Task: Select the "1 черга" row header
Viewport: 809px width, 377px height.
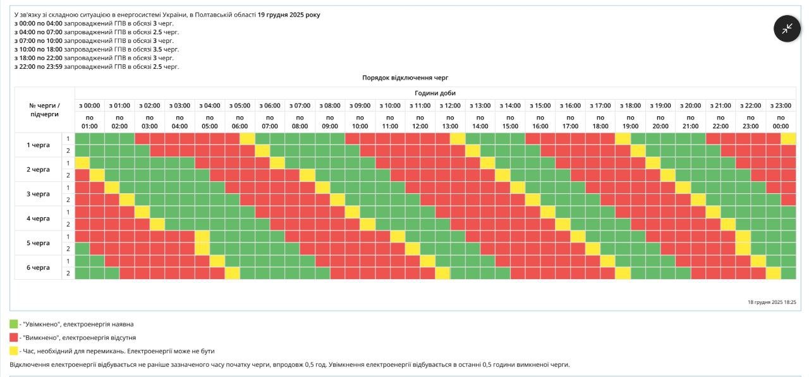Action: 38,145
